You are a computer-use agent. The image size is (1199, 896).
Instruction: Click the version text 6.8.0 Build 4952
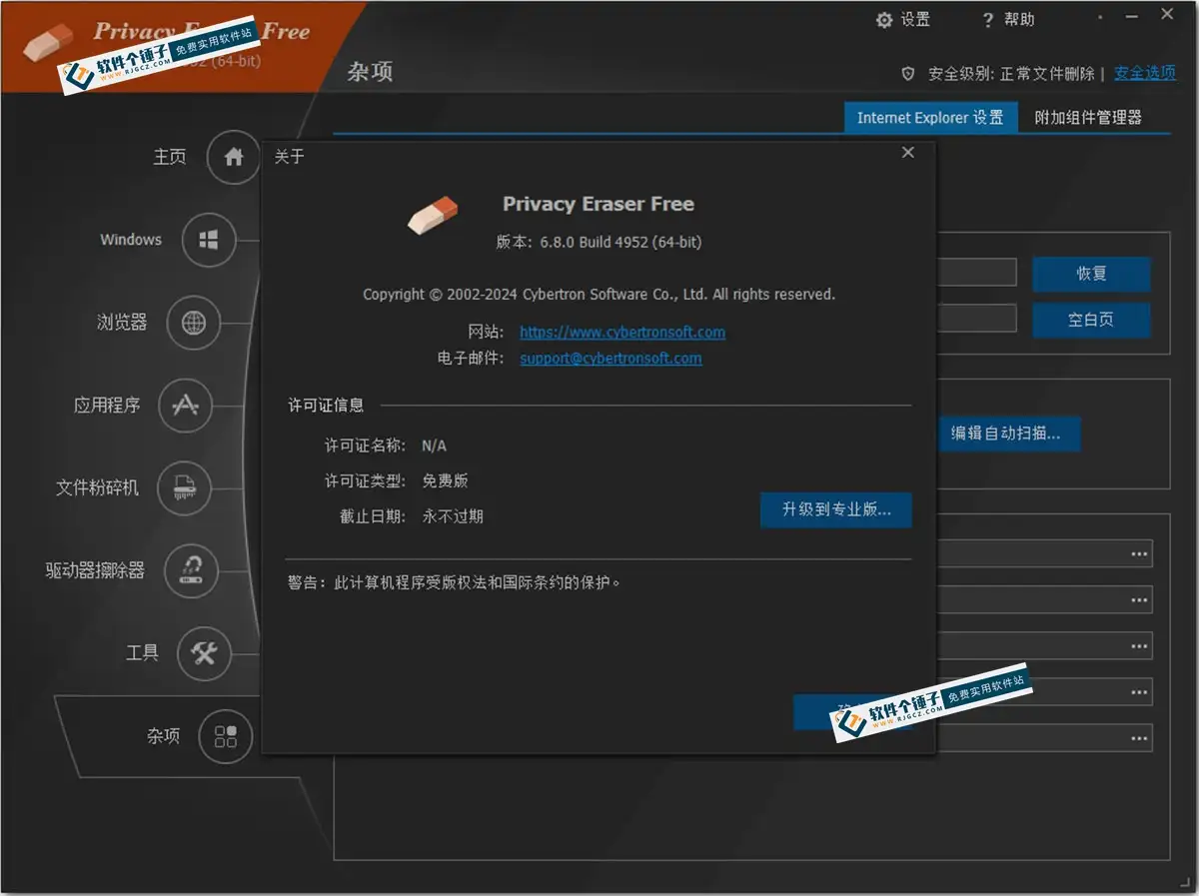tap(599, 243)
